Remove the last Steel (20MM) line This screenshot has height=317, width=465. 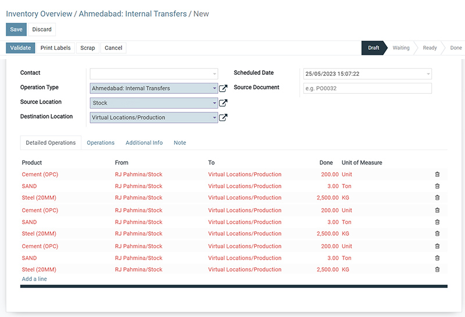(437, 269)
